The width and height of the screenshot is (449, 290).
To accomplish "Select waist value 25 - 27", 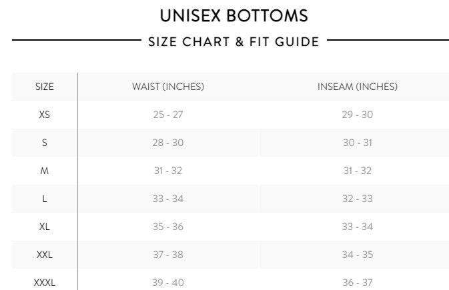I will (168, 115).
